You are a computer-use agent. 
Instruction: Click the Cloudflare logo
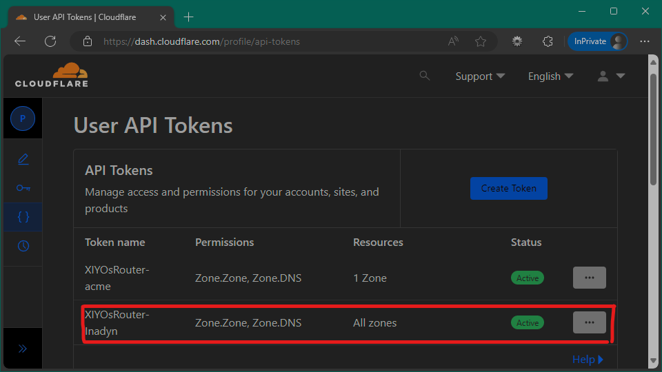click(x=52, y=75)
